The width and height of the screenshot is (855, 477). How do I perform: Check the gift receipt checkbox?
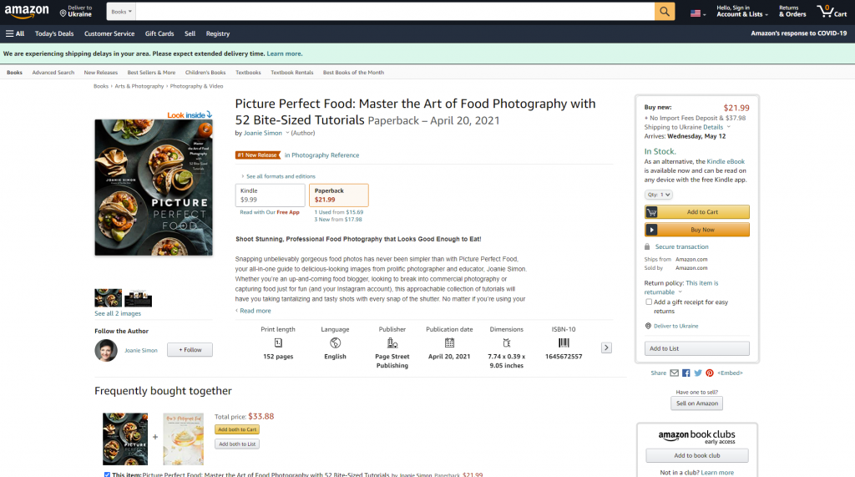click(x=649, y=302)
